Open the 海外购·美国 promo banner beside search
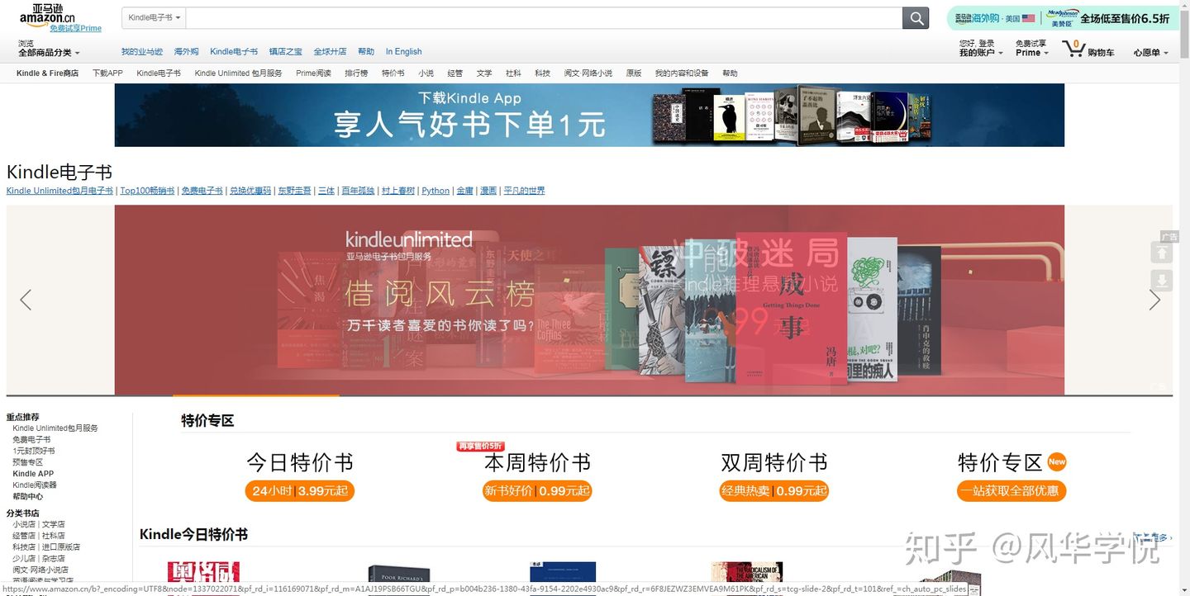 point(995,18)
